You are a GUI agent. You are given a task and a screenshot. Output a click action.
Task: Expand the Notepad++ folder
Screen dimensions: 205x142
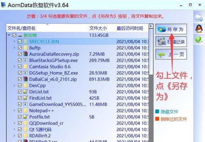[14, 110]
